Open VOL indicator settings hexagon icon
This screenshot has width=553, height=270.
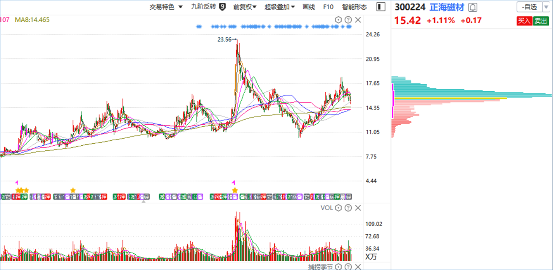pyautogui.click(x=338, y=208)
